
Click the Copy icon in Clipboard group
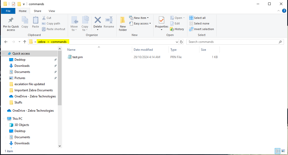click(25, 20)
